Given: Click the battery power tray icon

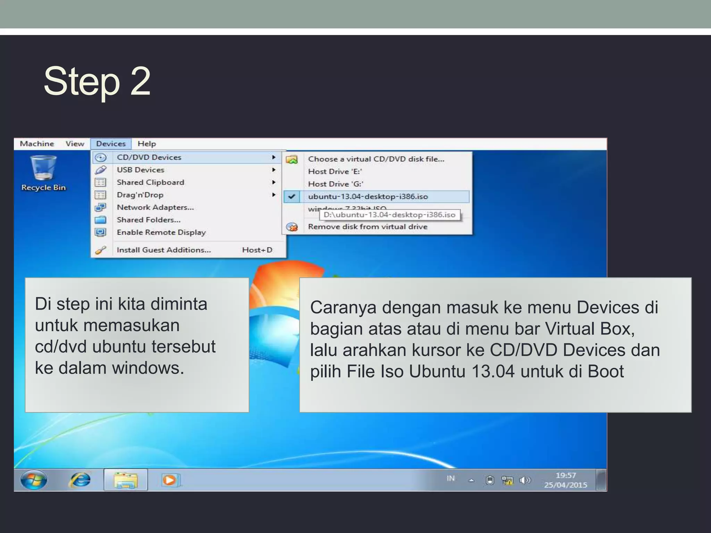Looking at the screenshot, I should pos(490,480).
